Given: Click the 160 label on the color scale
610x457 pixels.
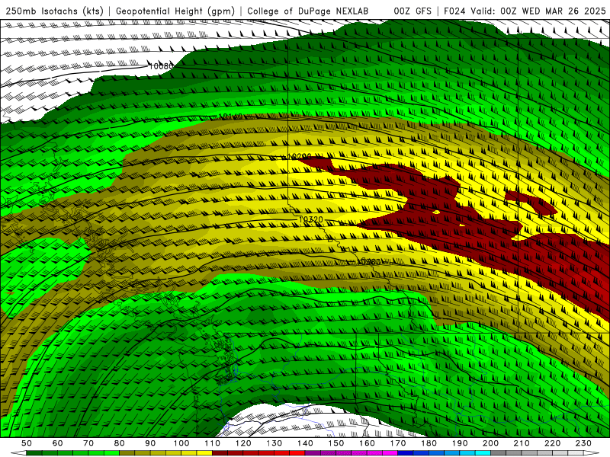Looking at the screenshot, I should coord(367,443).
